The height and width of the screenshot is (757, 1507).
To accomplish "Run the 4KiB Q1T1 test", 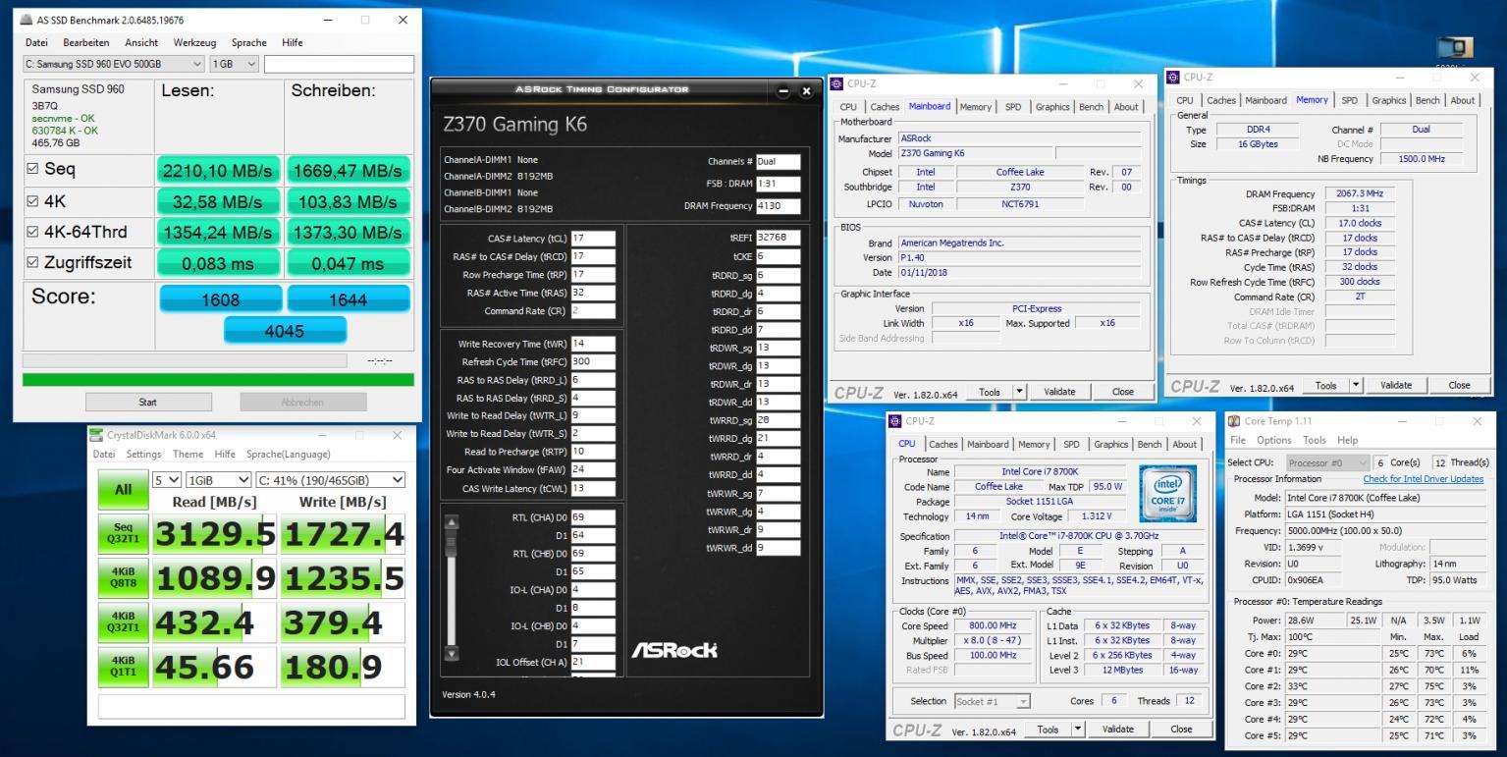I will click(x=123, y=668).
